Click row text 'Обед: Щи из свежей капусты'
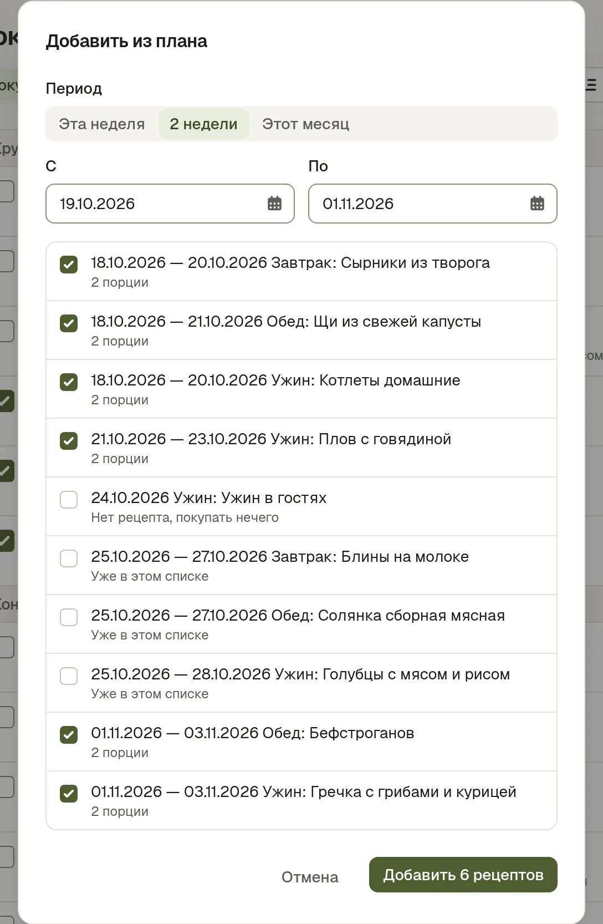Viewport: 603px width, 924px height. pos(374,322)
